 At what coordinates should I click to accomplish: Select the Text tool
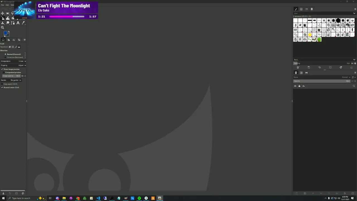(18, 23)
